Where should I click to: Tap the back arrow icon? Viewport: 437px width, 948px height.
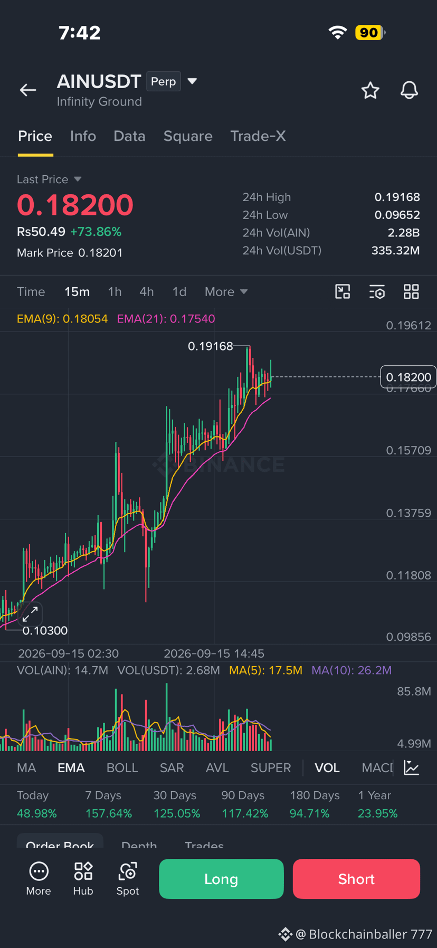28,90
